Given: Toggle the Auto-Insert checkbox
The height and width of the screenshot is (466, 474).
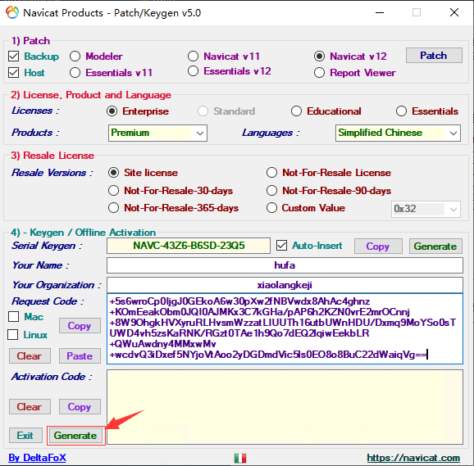Looking at the screenshot, I should point(281,246).
